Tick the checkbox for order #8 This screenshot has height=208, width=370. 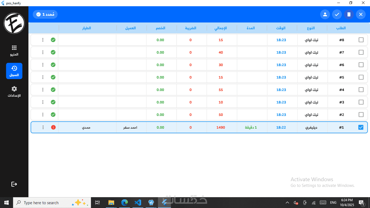click(361, 40)
